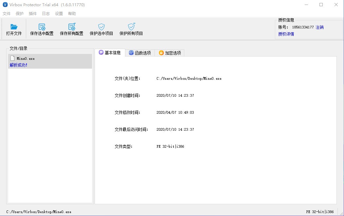Click the Mine0.exe file icon in sidebar
344x216 pixels.
point(12,58)
